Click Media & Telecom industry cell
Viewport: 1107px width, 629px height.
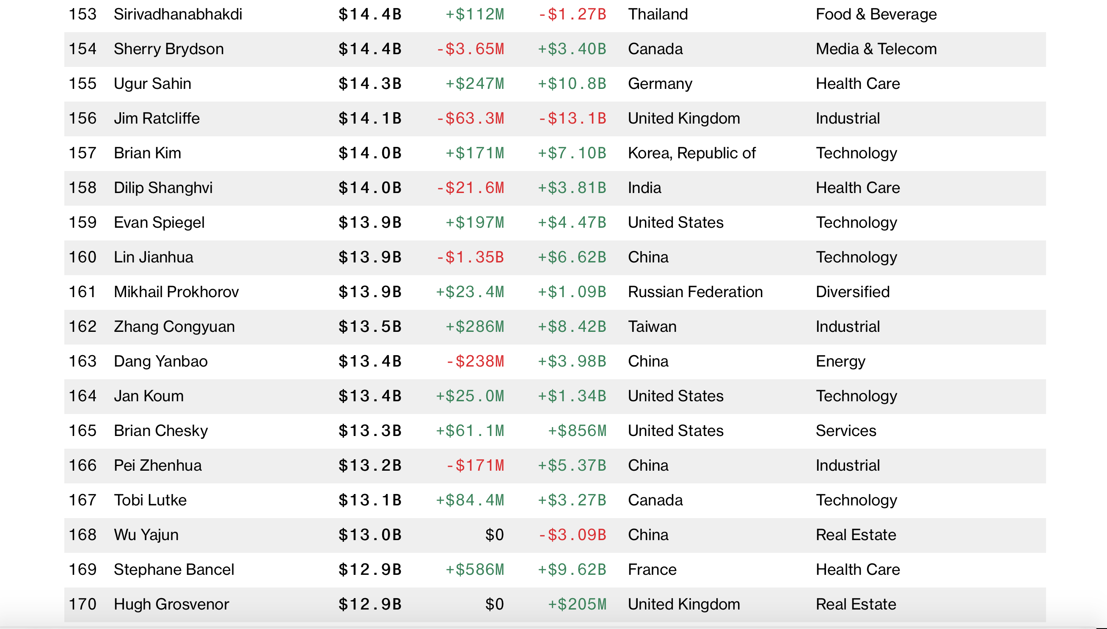876,49
